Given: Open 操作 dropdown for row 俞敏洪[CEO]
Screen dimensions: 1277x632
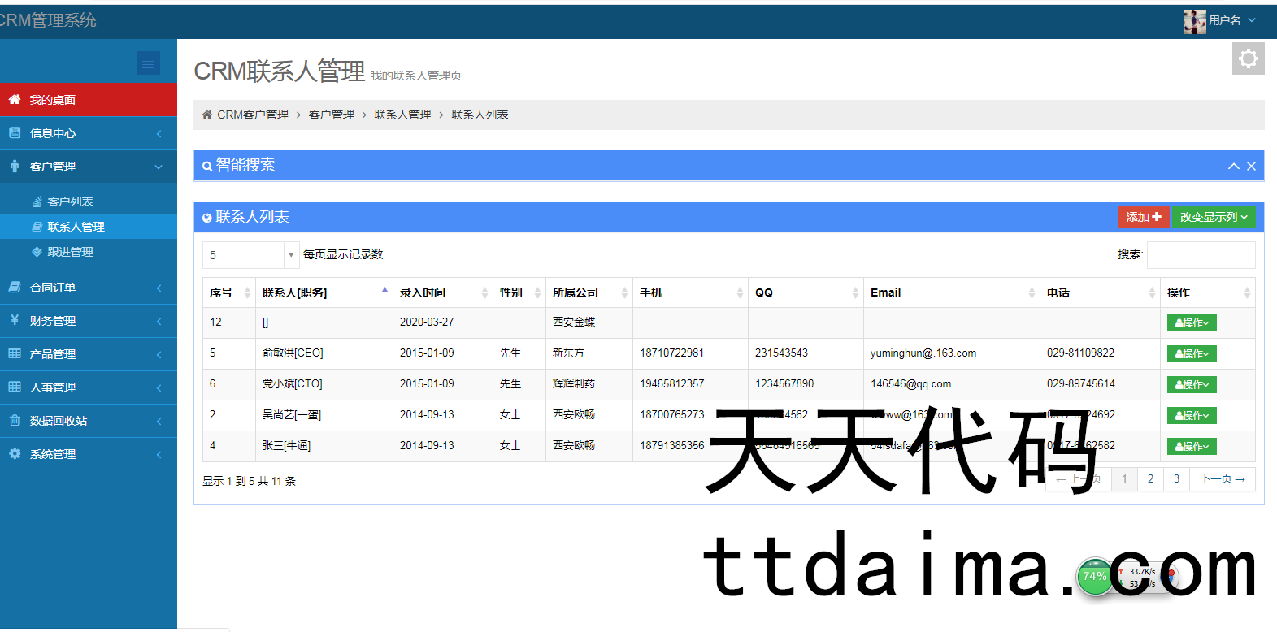Looking at the screenshot, I should click(x=1191, y=353).
